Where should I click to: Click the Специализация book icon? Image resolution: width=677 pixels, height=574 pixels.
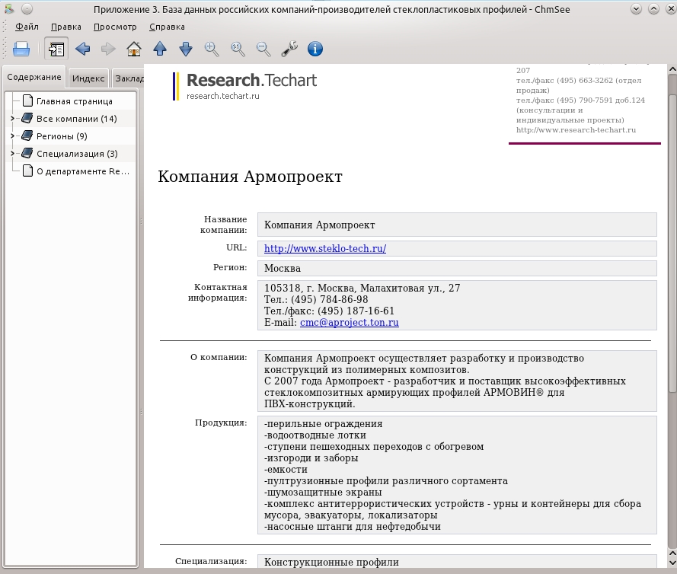tap(27, 153)
